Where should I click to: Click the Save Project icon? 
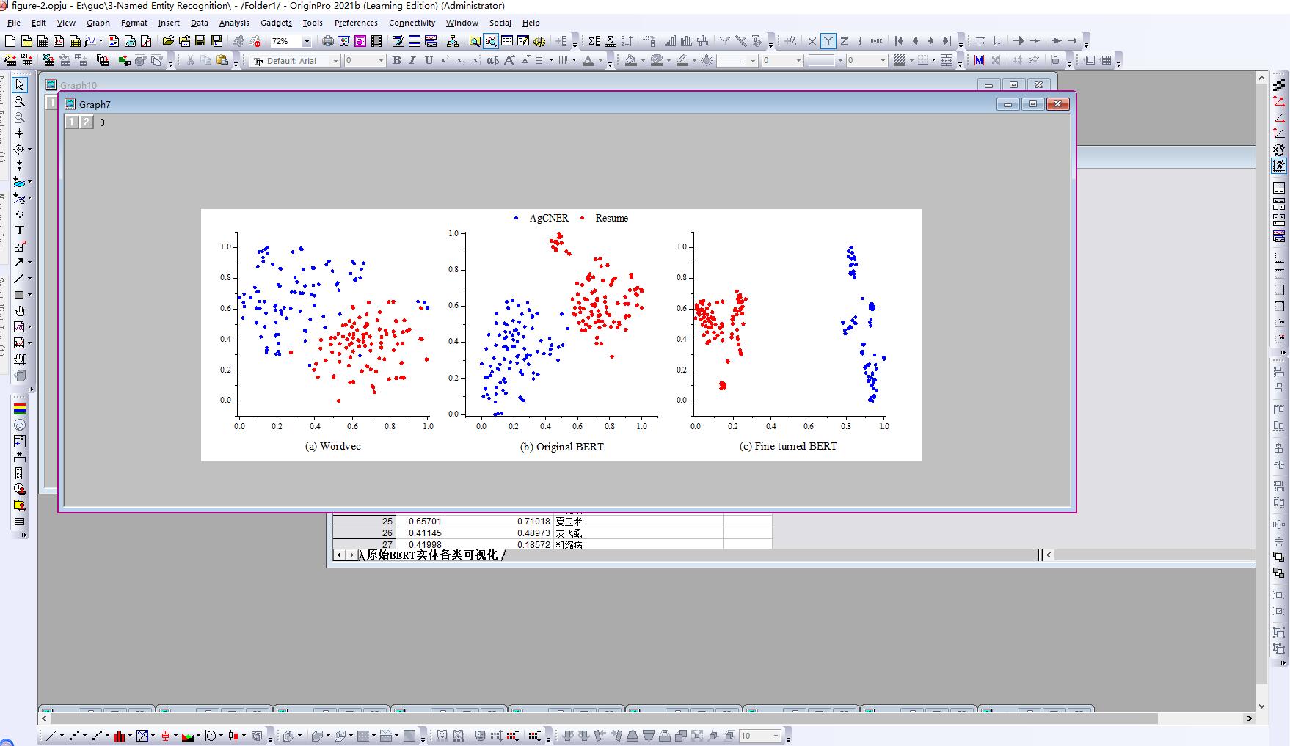pos(200,41)
